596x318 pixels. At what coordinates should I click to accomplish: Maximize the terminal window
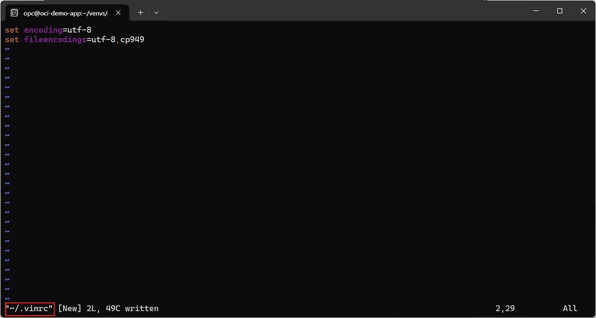(x=560, y=11)
